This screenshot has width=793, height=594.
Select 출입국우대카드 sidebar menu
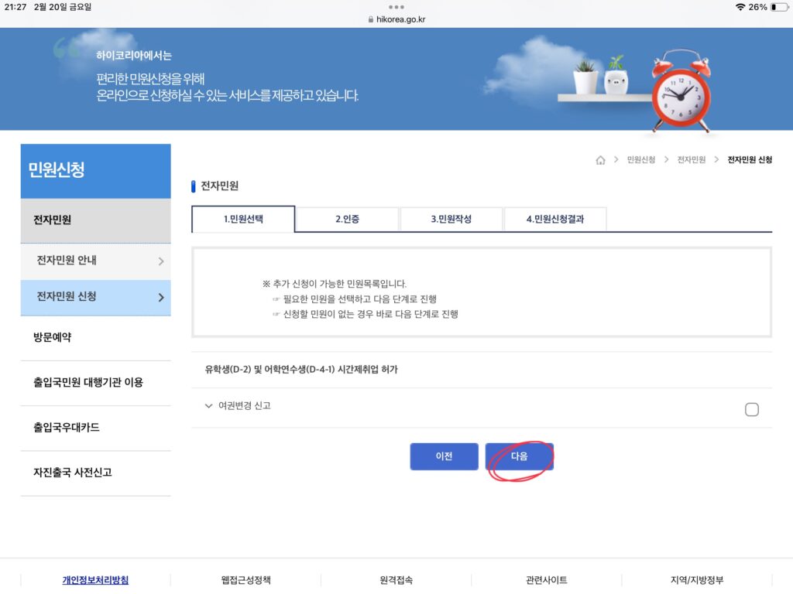(x=67, y=428)
